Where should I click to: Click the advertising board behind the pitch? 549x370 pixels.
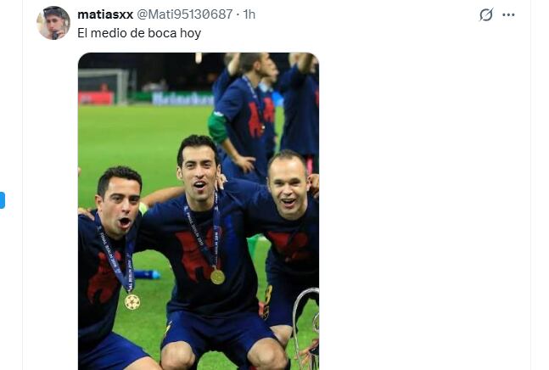(x=182, y=98)
